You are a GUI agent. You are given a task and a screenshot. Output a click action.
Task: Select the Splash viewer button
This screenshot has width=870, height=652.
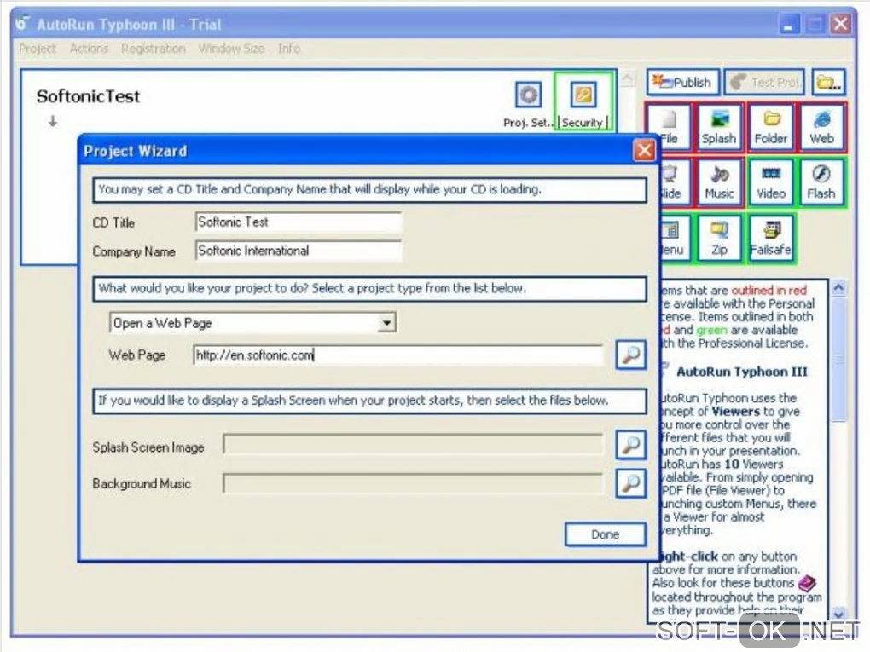pos(718,128)
